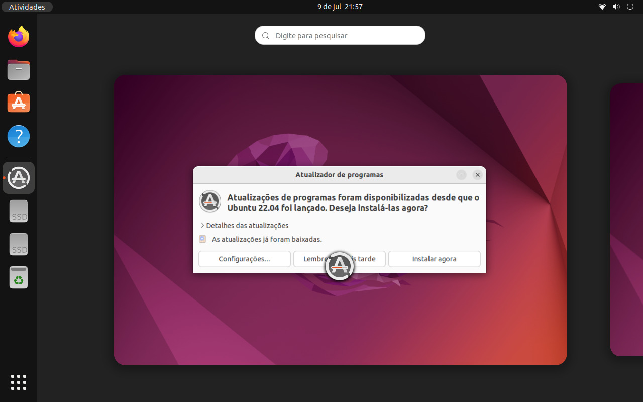Open the Files manager in the dock
The height and width of the screenshot is (402, 643).
pyautogui.click(x=19, y=70)
